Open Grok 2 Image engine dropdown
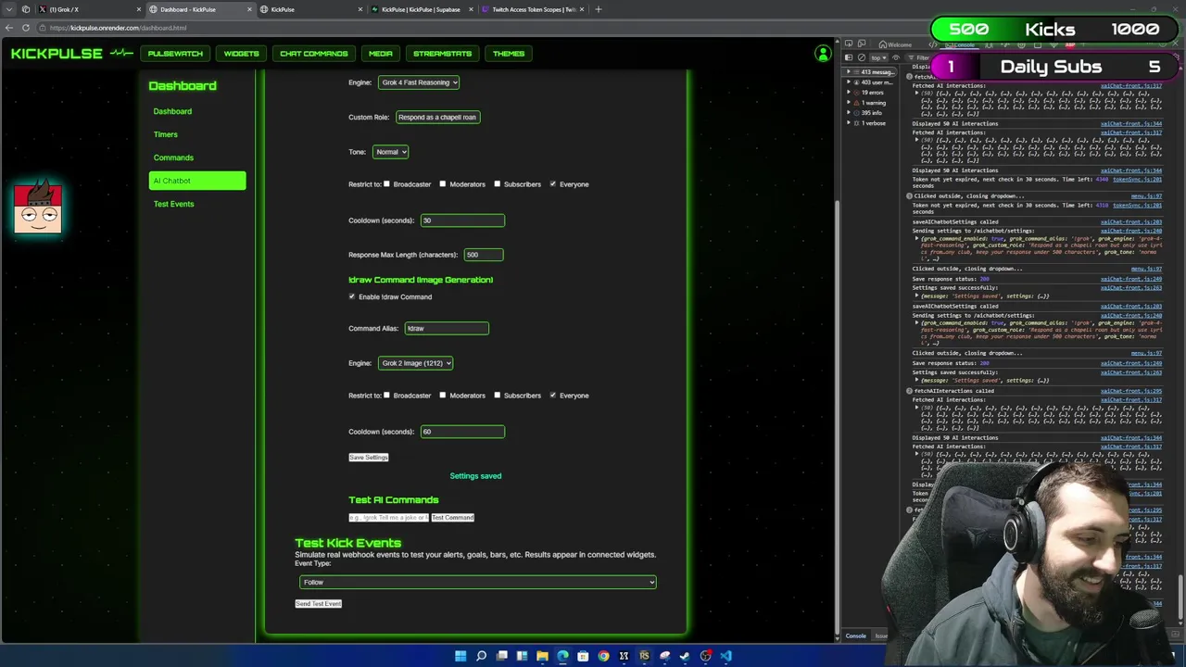Image resolution: width=1186 pixels, height=667 pixels. click(416, 363)
